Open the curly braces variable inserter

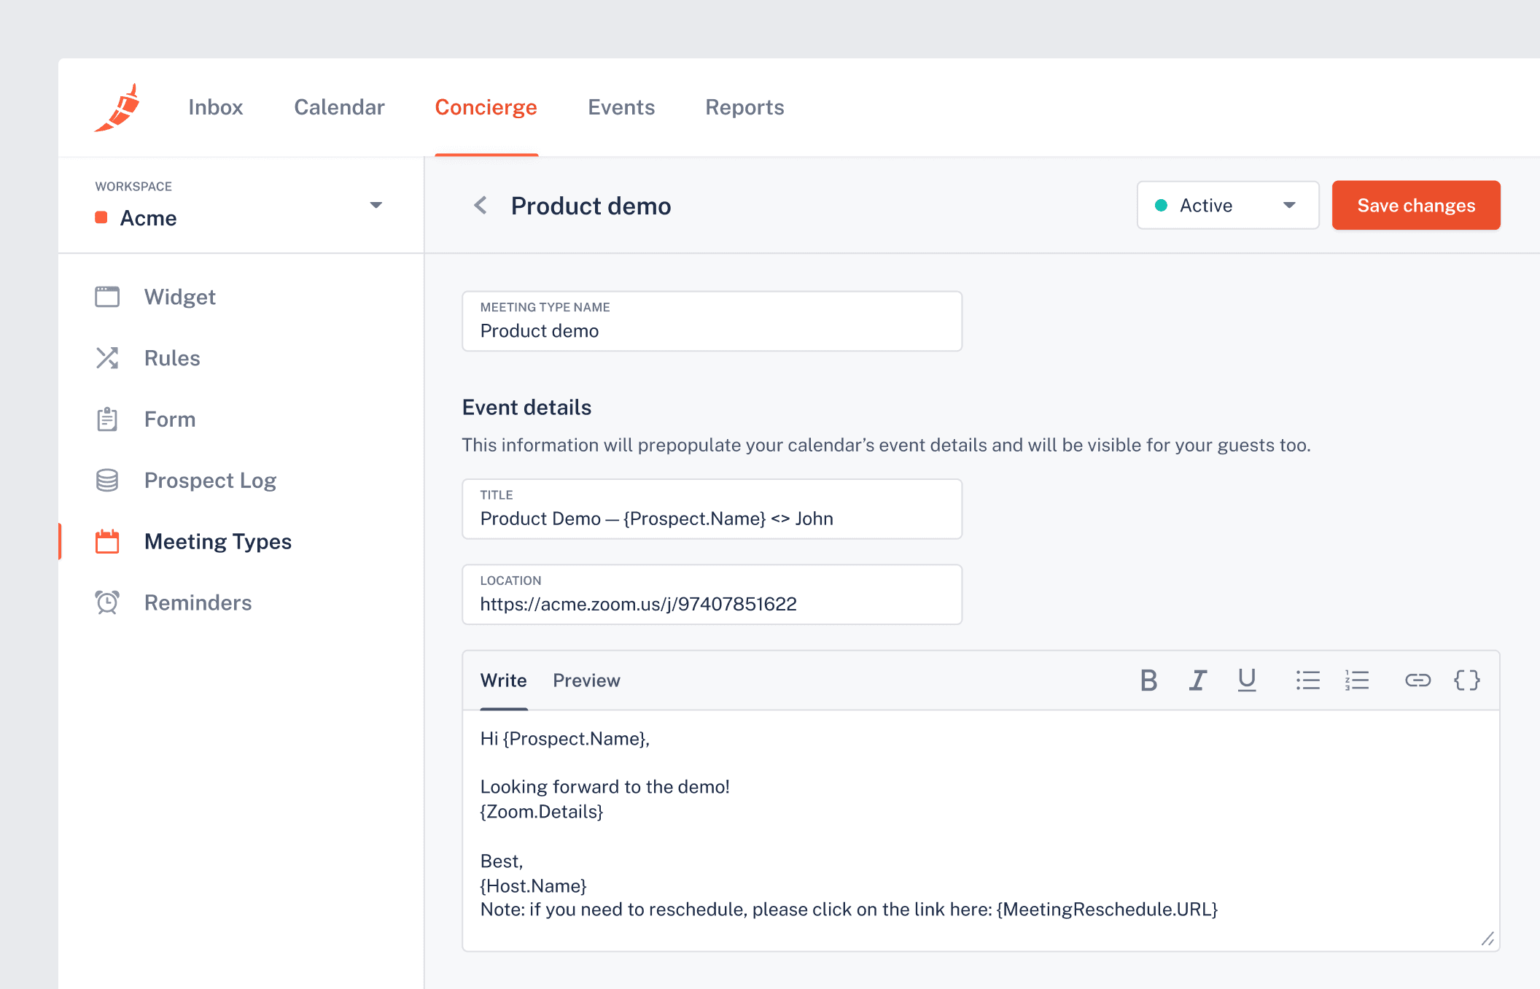coord(1466,680)
